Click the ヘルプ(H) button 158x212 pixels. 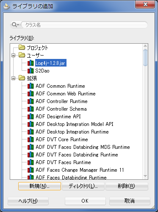pyautogui.click(x=28, y=201)
